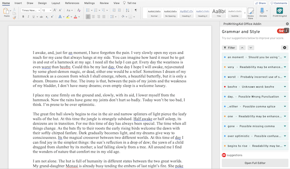
Task: Open the font color dropdown arrow
Action: pyautogui.click(x=79, y=17)
